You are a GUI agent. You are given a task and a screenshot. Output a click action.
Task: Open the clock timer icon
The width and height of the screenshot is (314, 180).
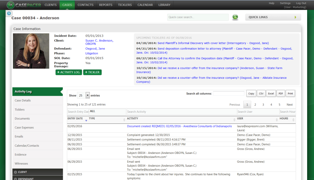[9, 13]
